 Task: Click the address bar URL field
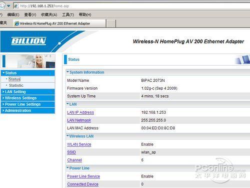tap(133, 6)
